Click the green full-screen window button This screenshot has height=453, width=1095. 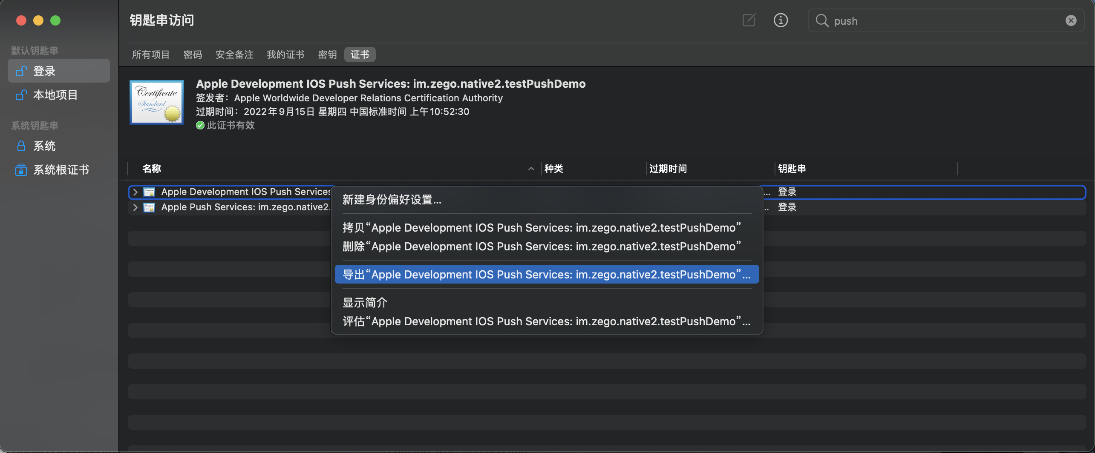point(55,20)
